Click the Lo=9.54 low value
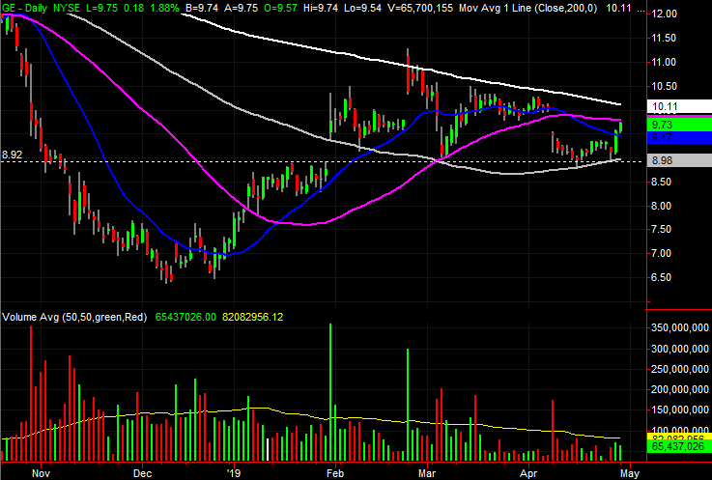Screen dimensions: 712x480 click(x=362, y=8)
